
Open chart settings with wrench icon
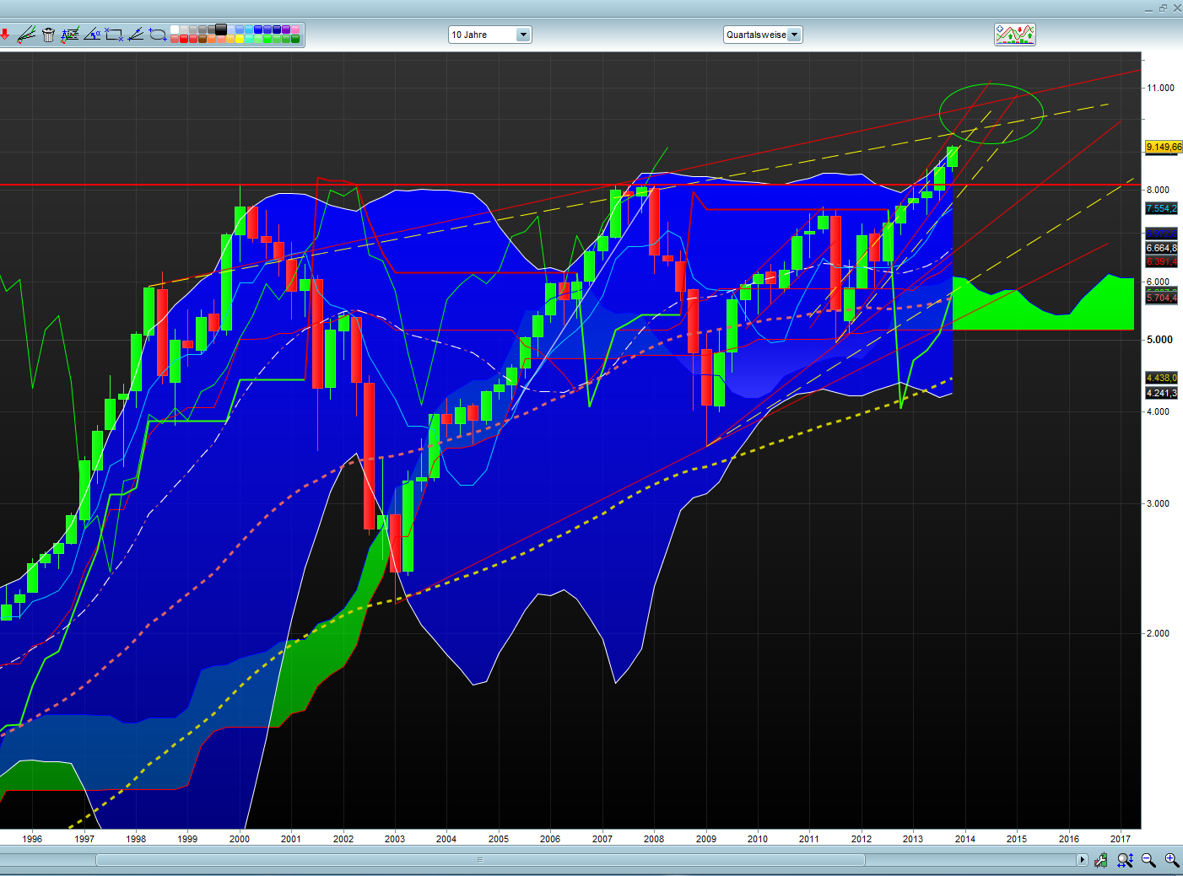coord(1101,860)
